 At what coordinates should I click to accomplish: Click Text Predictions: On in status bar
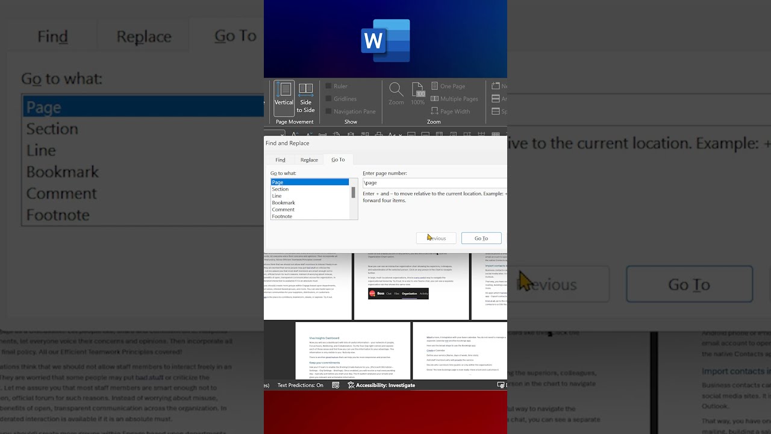(300, 385)
